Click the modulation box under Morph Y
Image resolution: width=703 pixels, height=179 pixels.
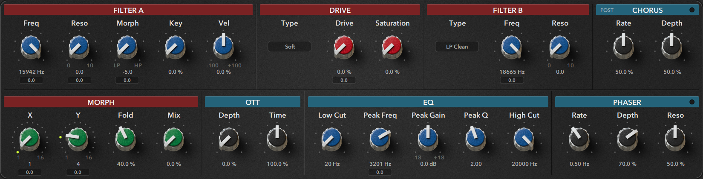tap(78, 172)
